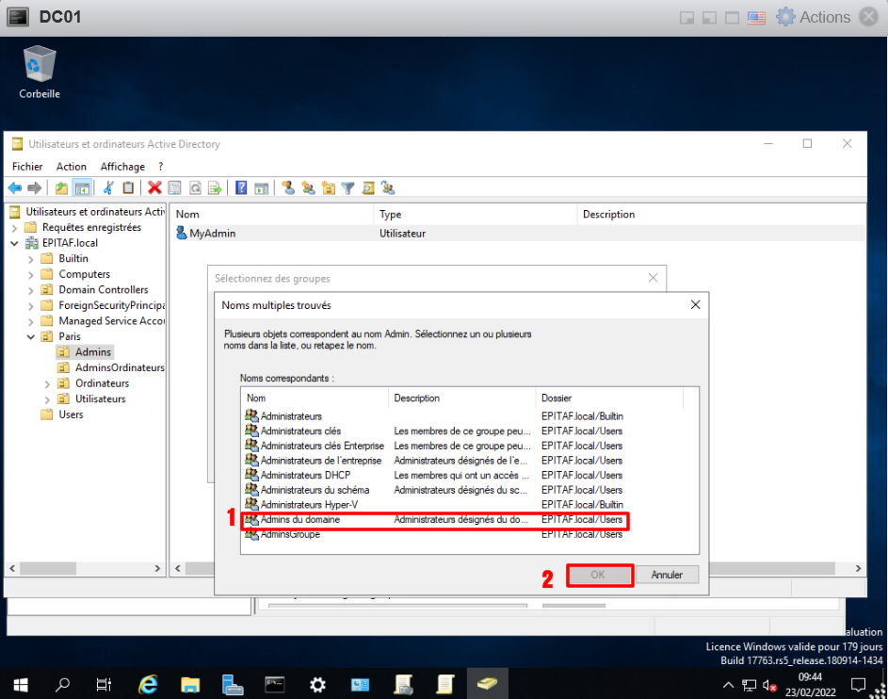Click the blue Help icon in toolbar
The width and height of the screenshot is (888, 699).
coord(241,188)
